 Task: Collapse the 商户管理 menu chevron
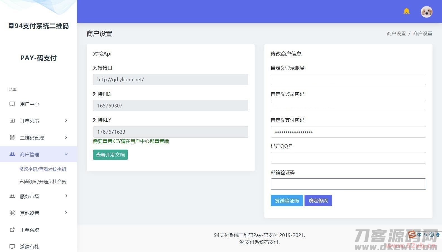(66, 154)
